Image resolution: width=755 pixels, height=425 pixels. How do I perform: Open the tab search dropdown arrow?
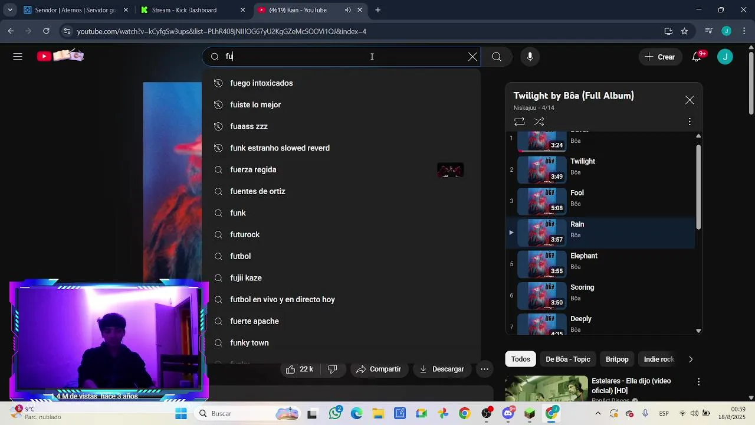coord(9,10)
